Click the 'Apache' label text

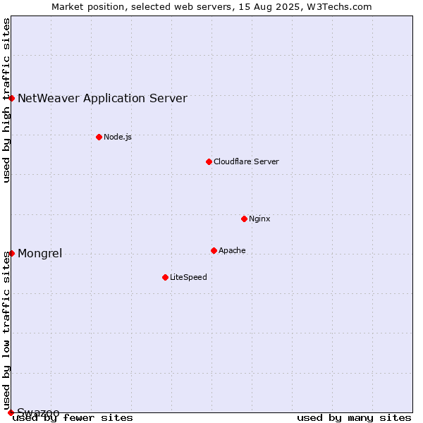[x=232, y=250]
